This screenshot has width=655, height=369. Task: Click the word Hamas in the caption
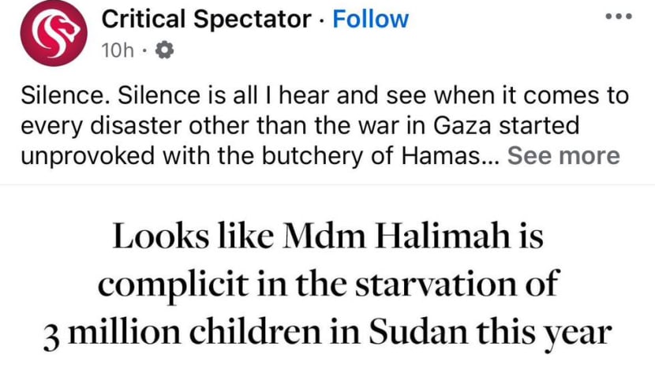pos(441,156)
